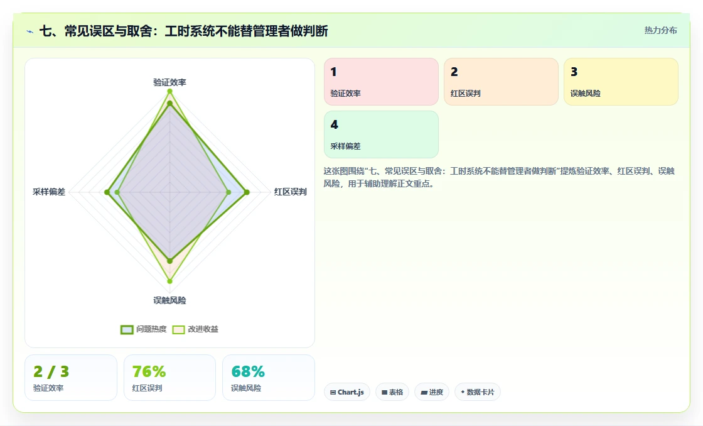
Task: Click the 76% 红区误判 stat card
Action: pos(169,378)
